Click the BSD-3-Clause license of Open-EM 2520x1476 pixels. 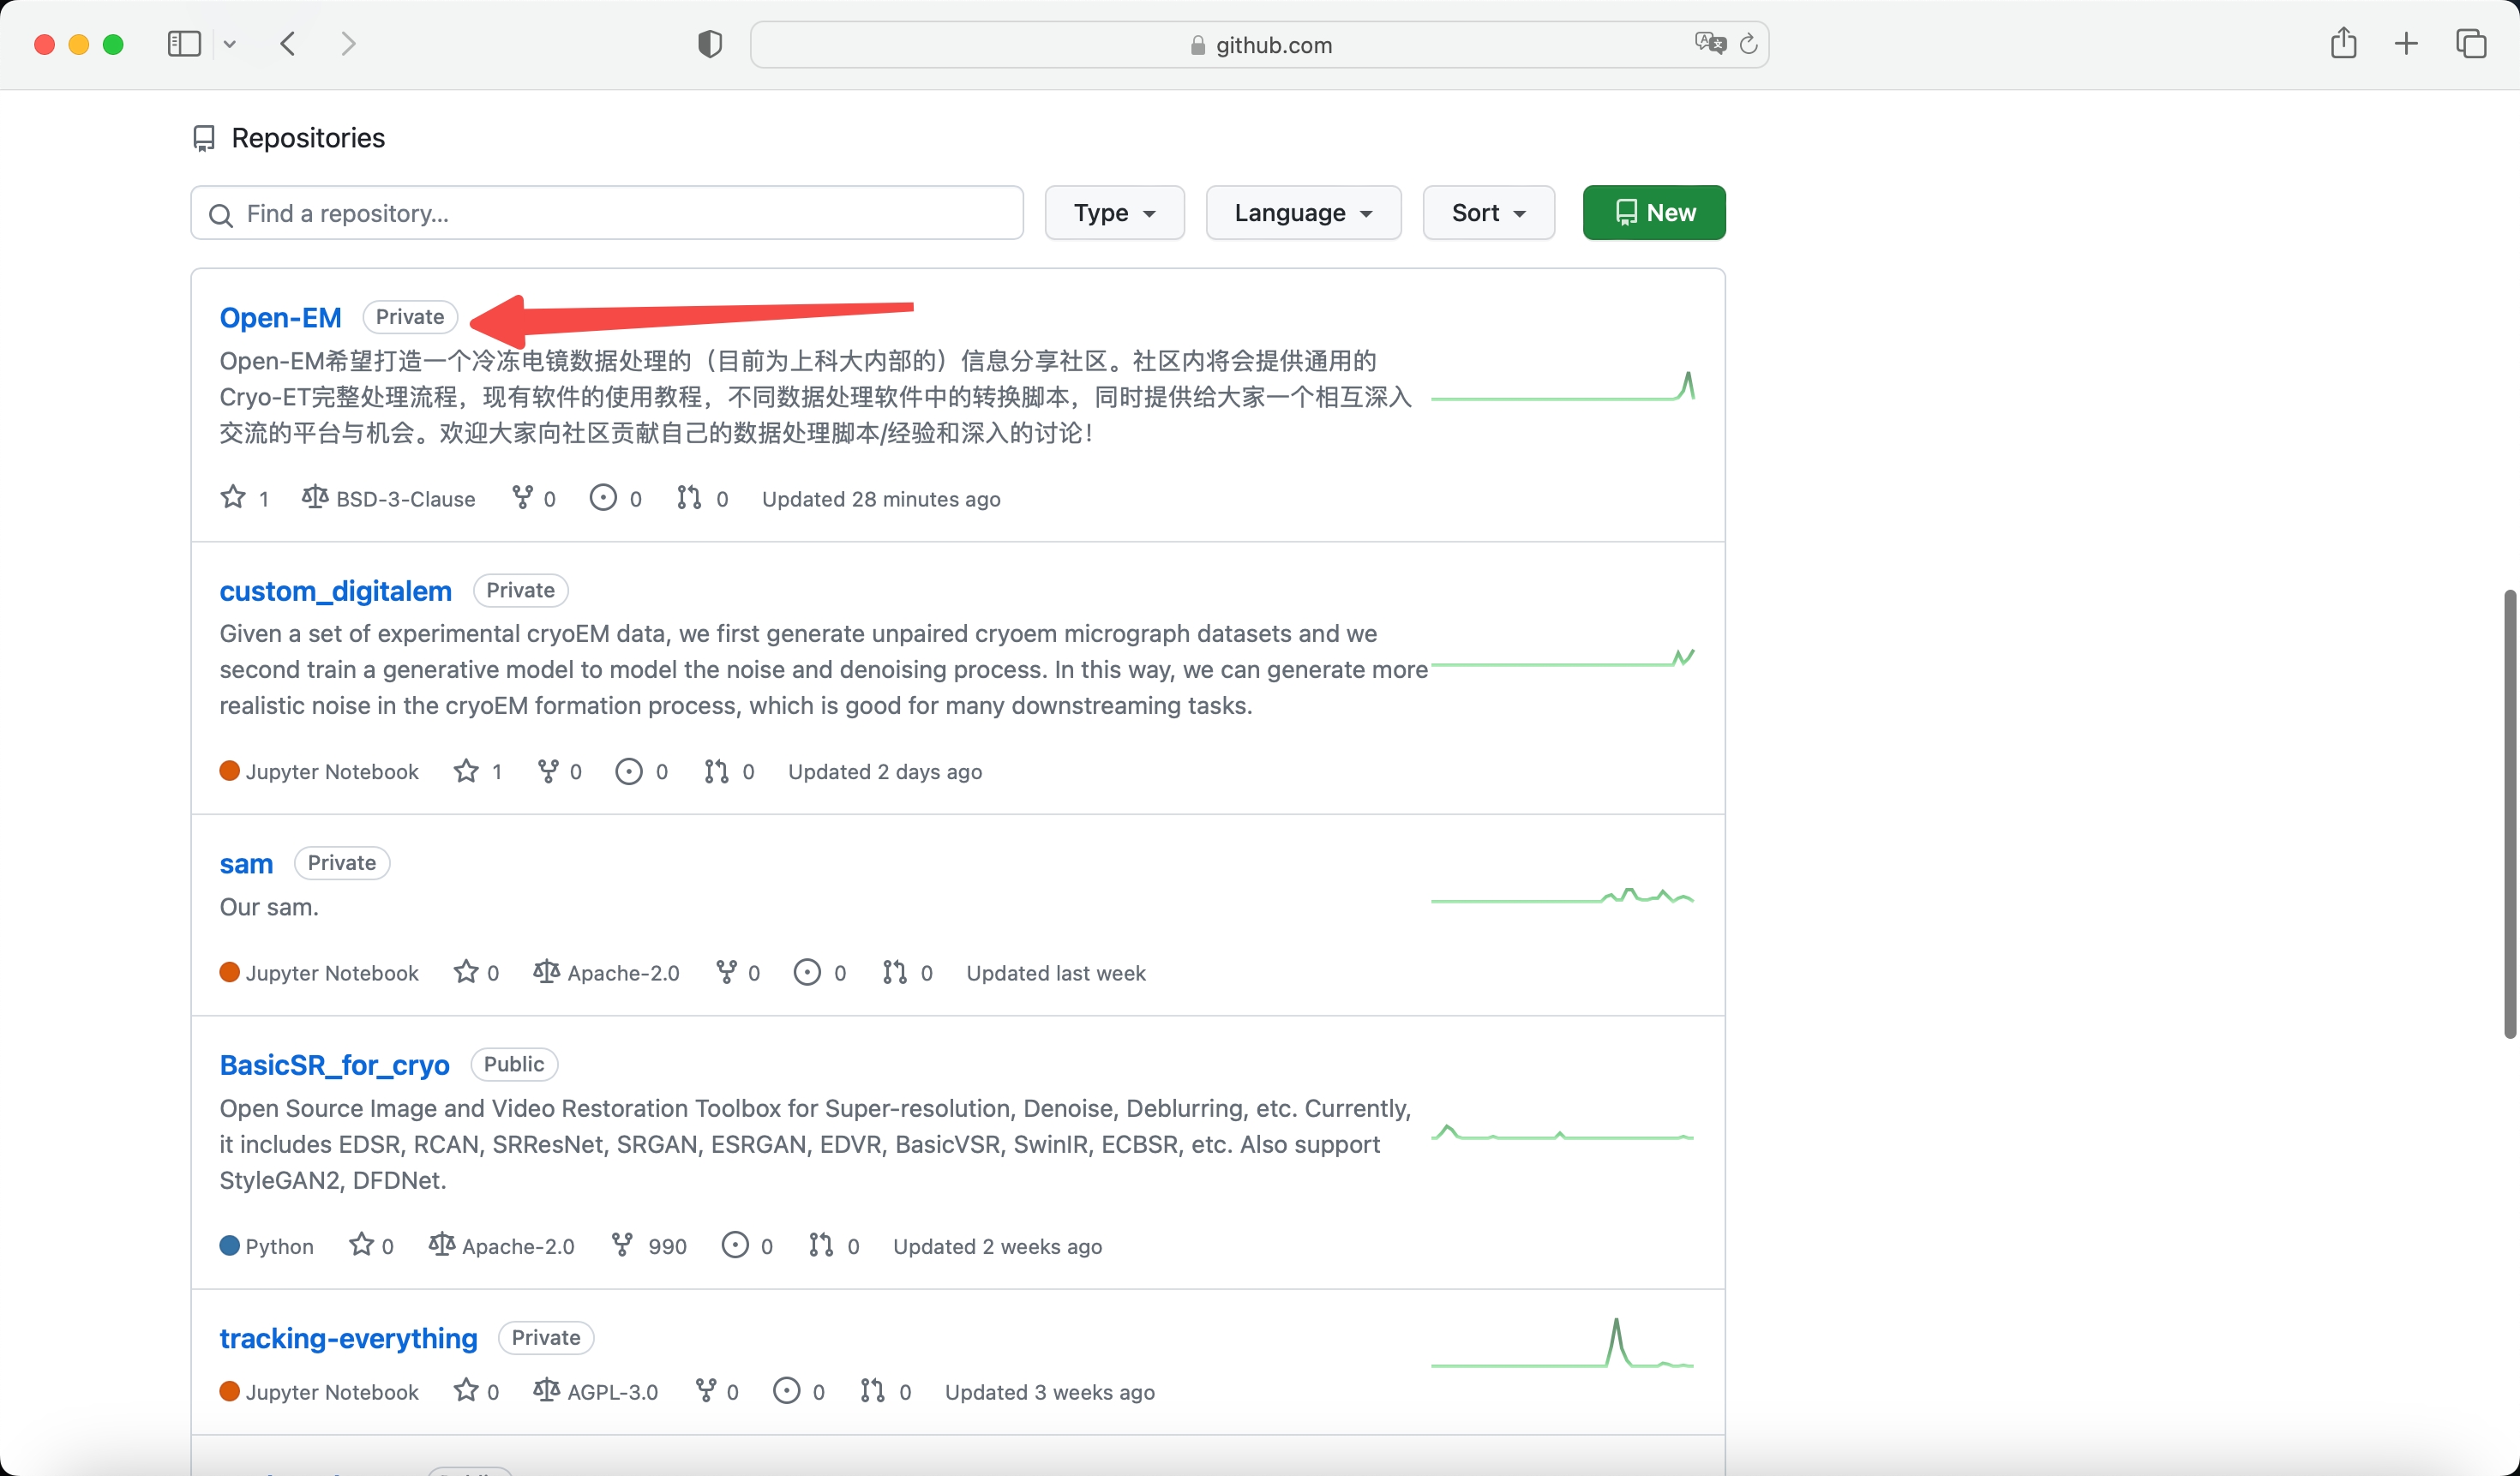click(x=389, y=498)
